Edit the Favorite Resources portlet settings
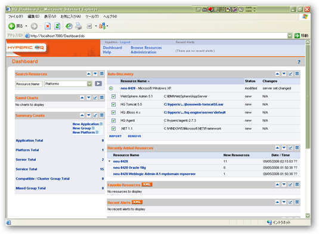 290,184
